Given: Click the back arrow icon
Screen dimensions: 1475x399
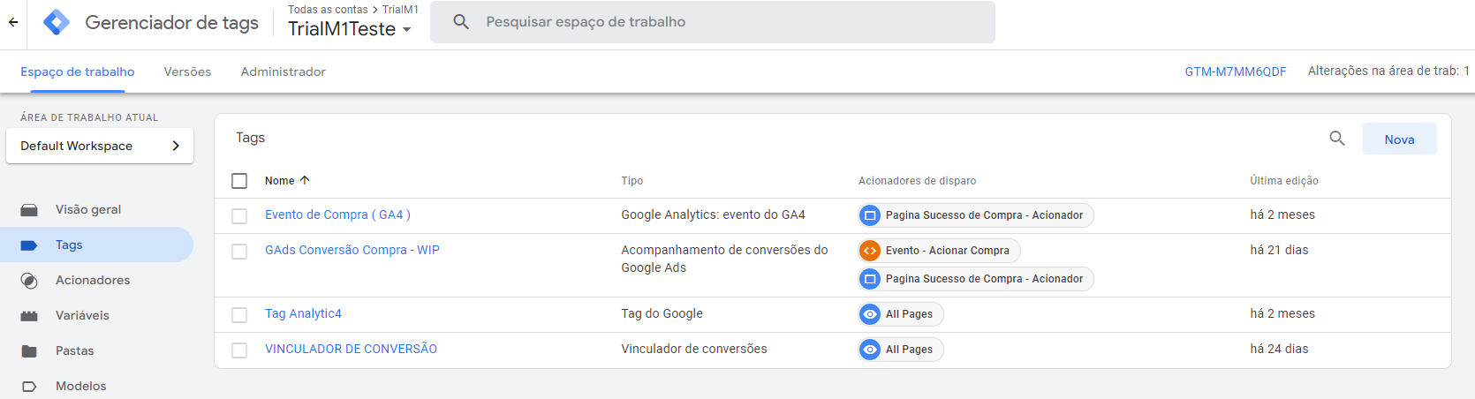Looking at the screenshot, I should point(13,22).
